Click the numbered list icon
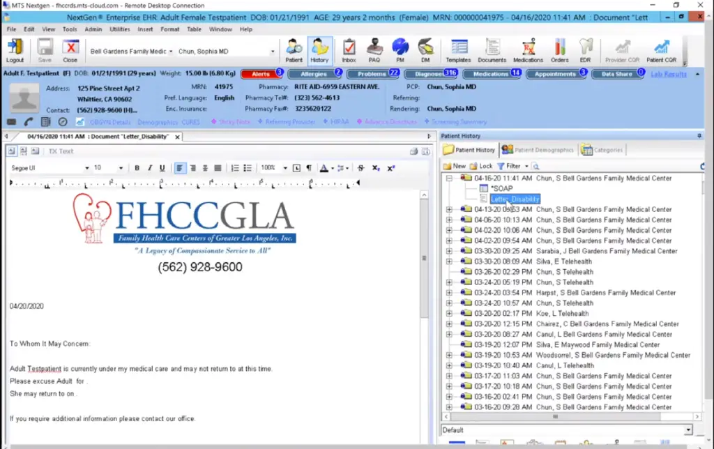The height and width of the screenshot is (449, 714). pos(235,168)
